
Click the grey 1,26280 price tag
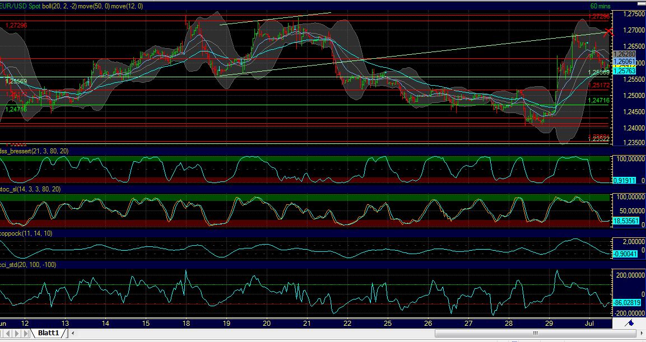(624, 54)
